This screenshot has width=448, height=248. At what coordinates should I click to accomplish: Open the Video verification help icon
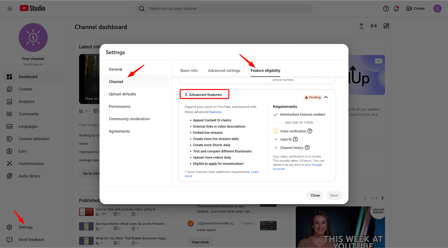click(x=310, y=131)
